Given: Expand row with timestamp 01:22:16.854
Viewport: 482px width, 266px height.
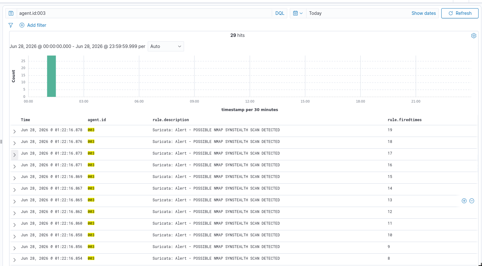Looking at the screenshot, I should tap(15, 260).
